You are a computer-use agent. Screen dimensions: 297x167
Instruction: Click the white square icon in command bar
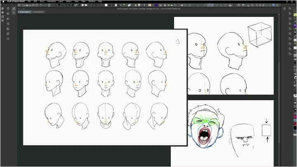point(106,5)
